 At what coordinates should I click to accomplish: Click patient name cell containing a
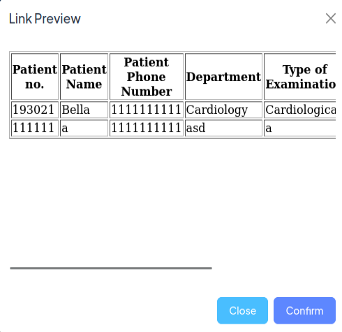84,128
